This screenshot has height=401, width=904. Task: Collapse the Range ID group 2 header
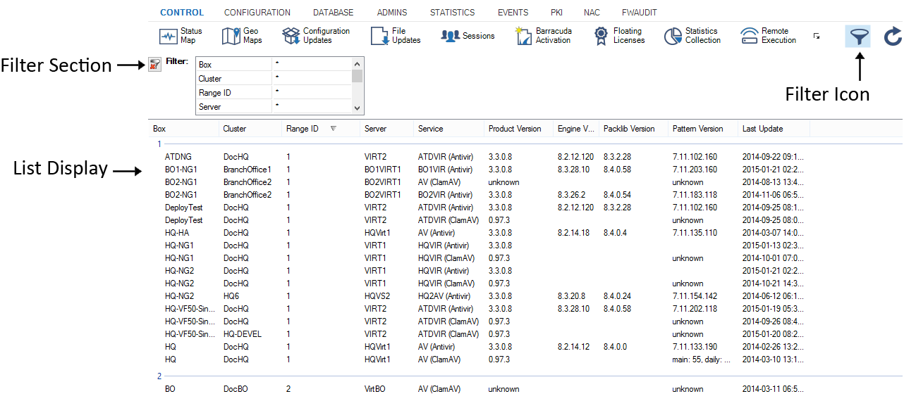pyautogui.click(x=159, y=376)
